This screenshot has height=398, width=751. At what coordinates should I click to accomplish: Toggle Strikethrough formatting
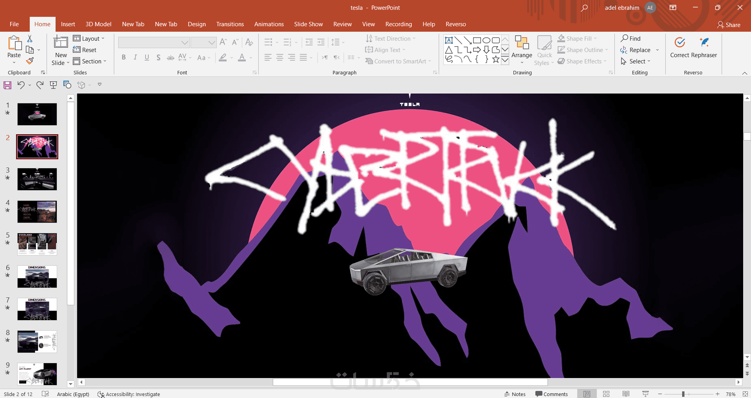pos(170,58)
